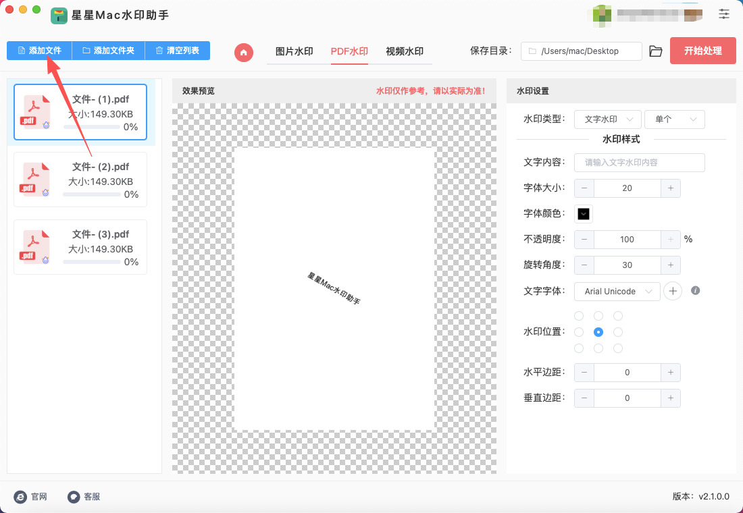This screenshot has width=743, height=513.
Task: Open the save directory folder icon
Action: (655, 51)
